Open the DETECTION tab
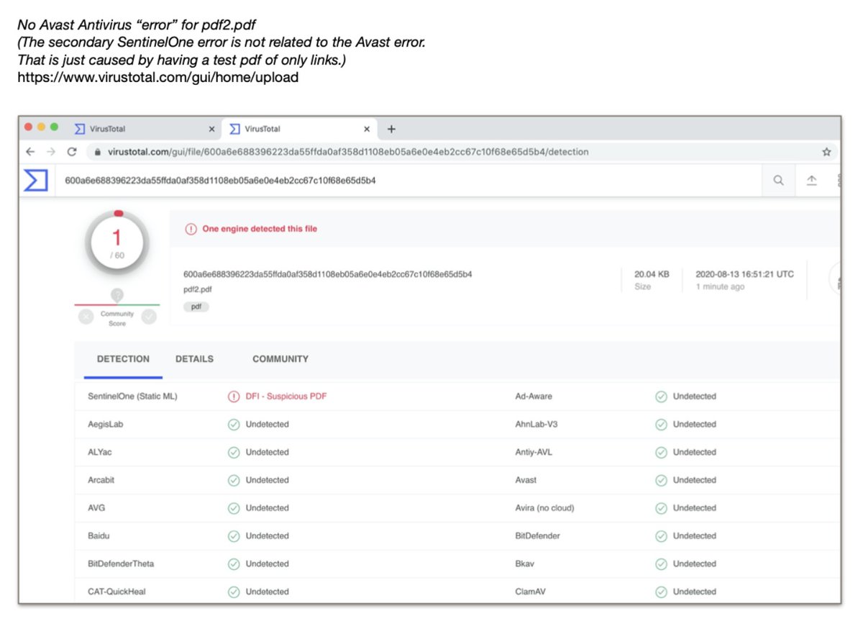This screenshot has width=863, height=629. [123, 359]
